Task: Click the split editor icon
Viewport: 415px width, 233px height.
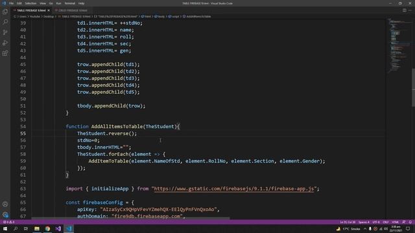Action: click(x=405, y=10)
